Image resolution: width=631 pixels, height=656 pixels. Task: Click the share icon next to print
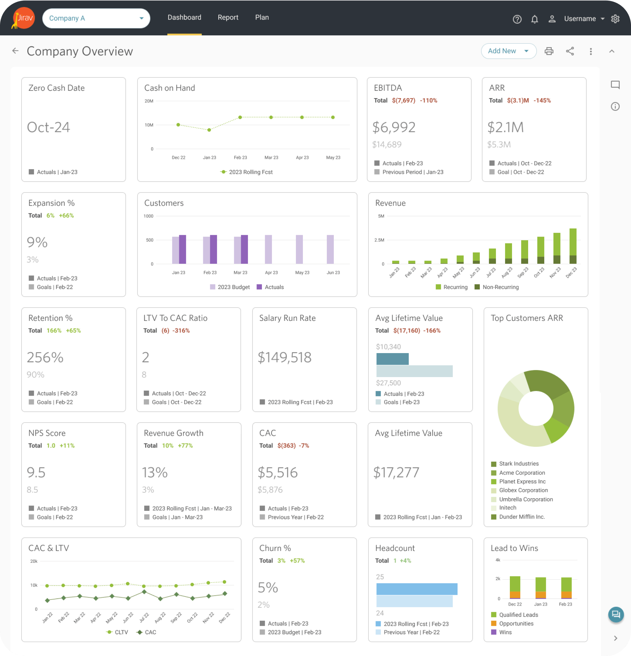click(x=570, y=51)
